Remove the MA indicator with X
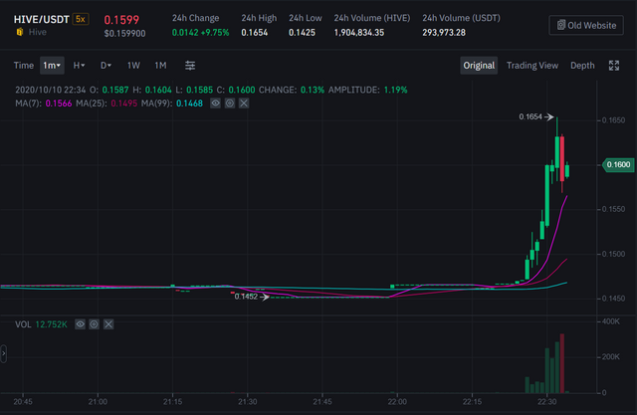637x415 pixels. coord(244,104)
